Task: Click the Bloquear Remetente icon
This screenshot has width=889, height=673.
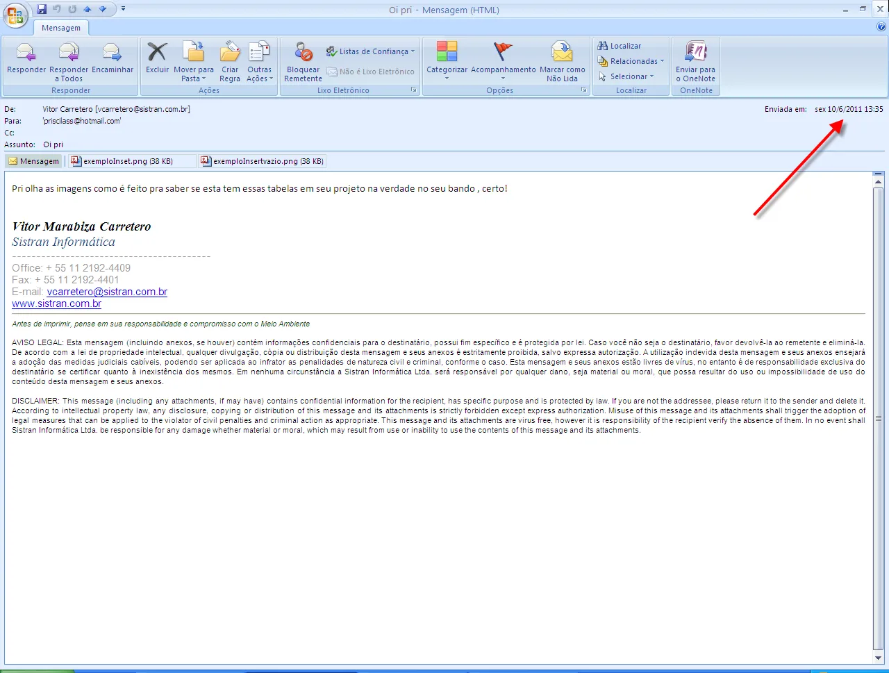Action: (303, 62)
